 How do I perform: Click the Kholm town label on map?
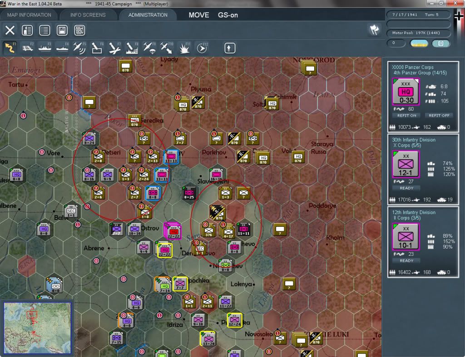click(x=335, y=238)
